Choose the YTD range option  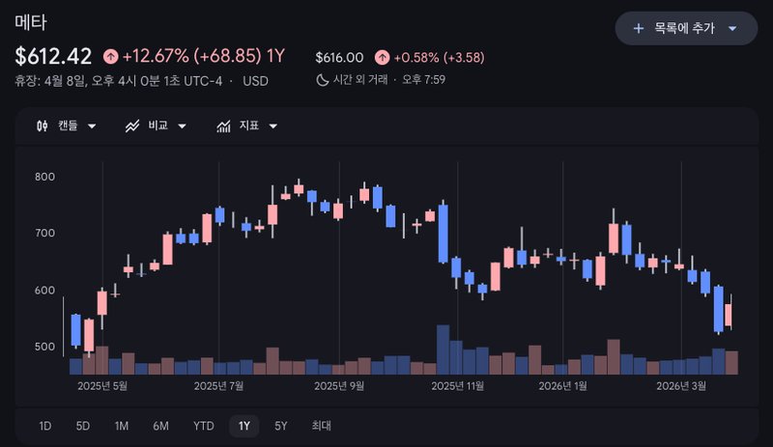tap(203, 426)
